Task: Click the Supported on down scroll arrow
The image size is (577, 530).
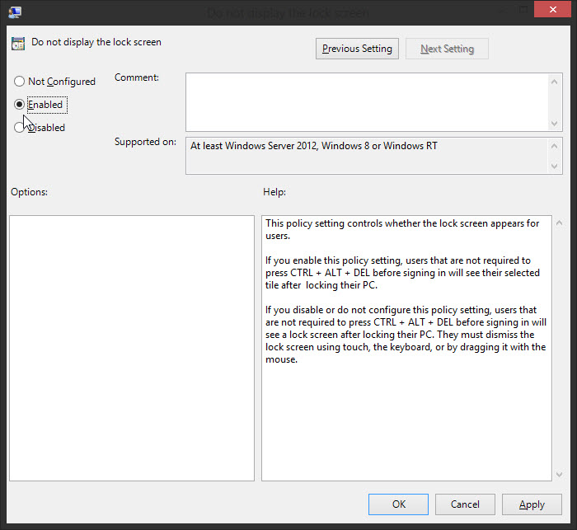Action: [555, 166]
